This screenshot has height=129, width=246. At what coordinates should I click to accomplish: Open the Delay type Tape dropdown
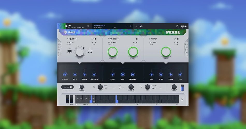[109, 88]
